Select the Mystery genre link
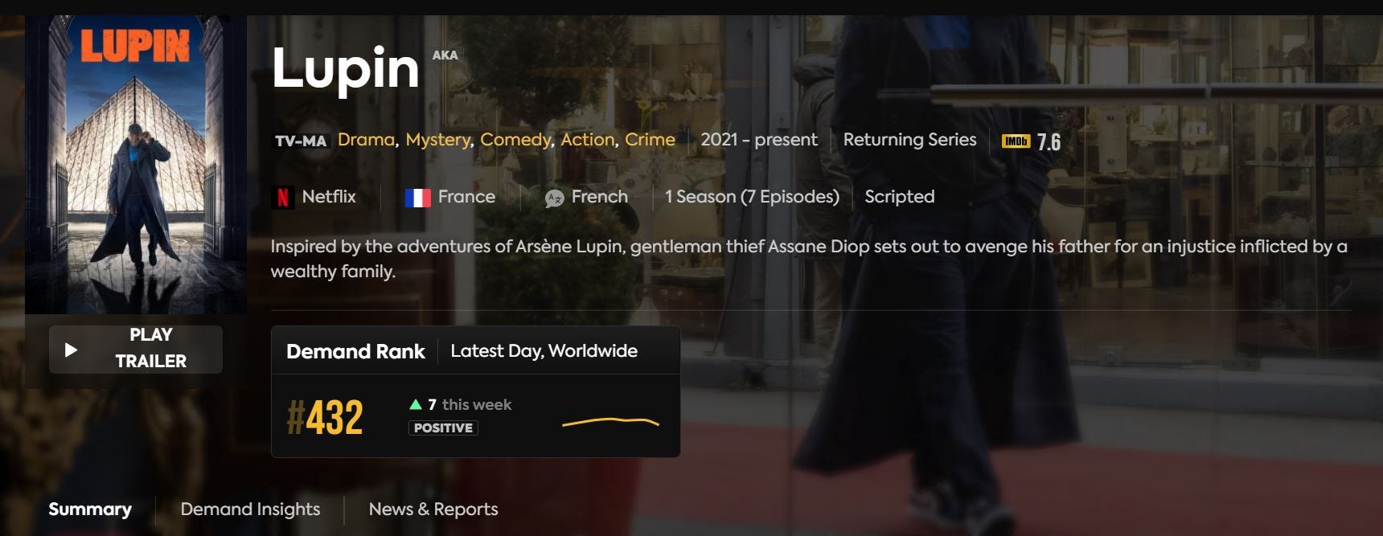The height and width of the screenshot is (536, 1383). (x=437, y=141)
